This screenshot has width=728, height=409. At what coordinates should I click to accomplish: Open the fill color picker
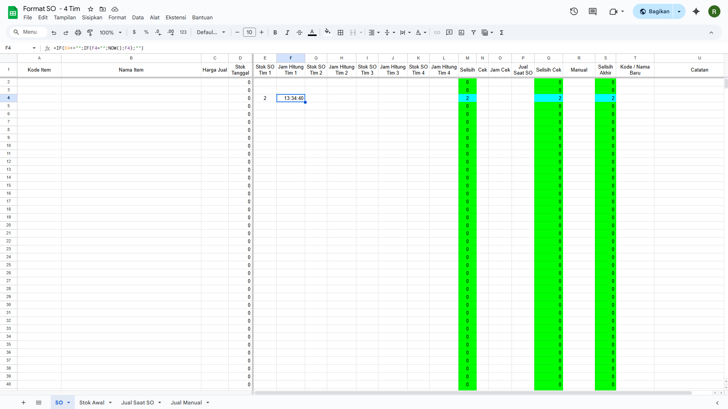pos(328,32)
